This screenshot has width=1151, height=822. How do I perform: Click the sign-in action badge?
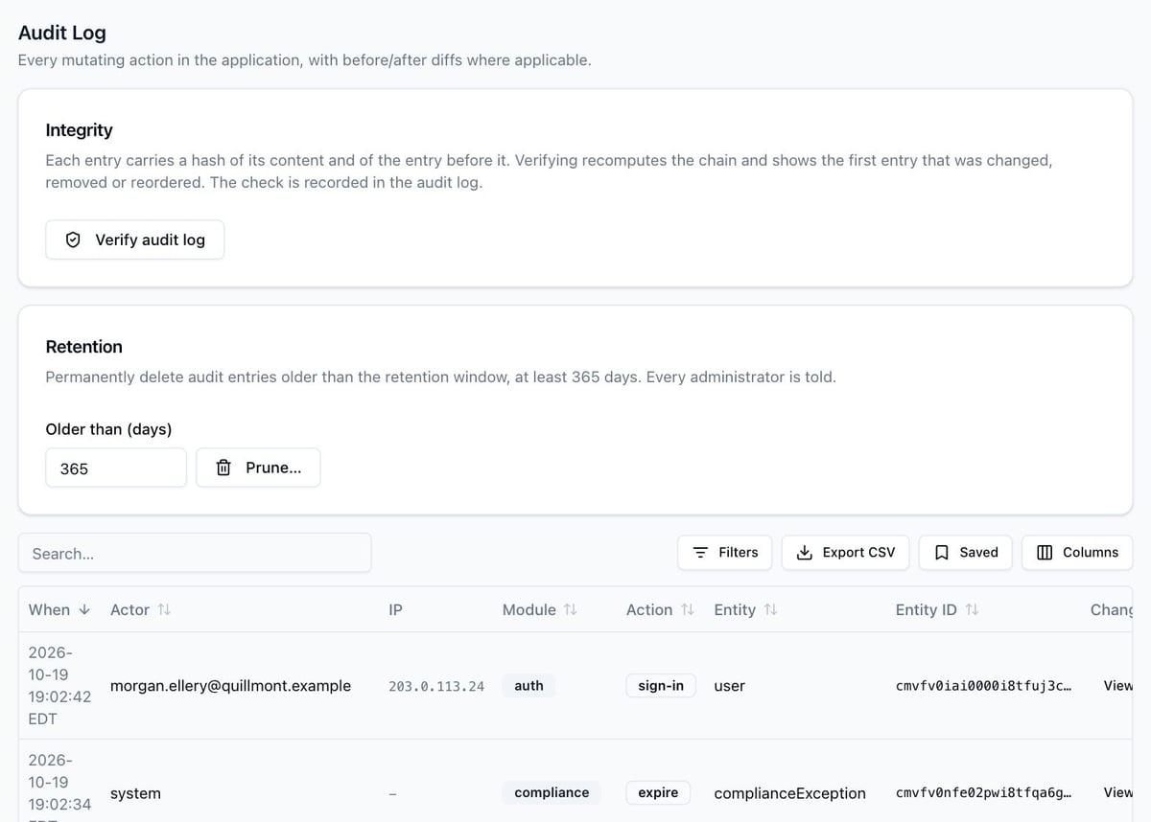tap(661, 686)
